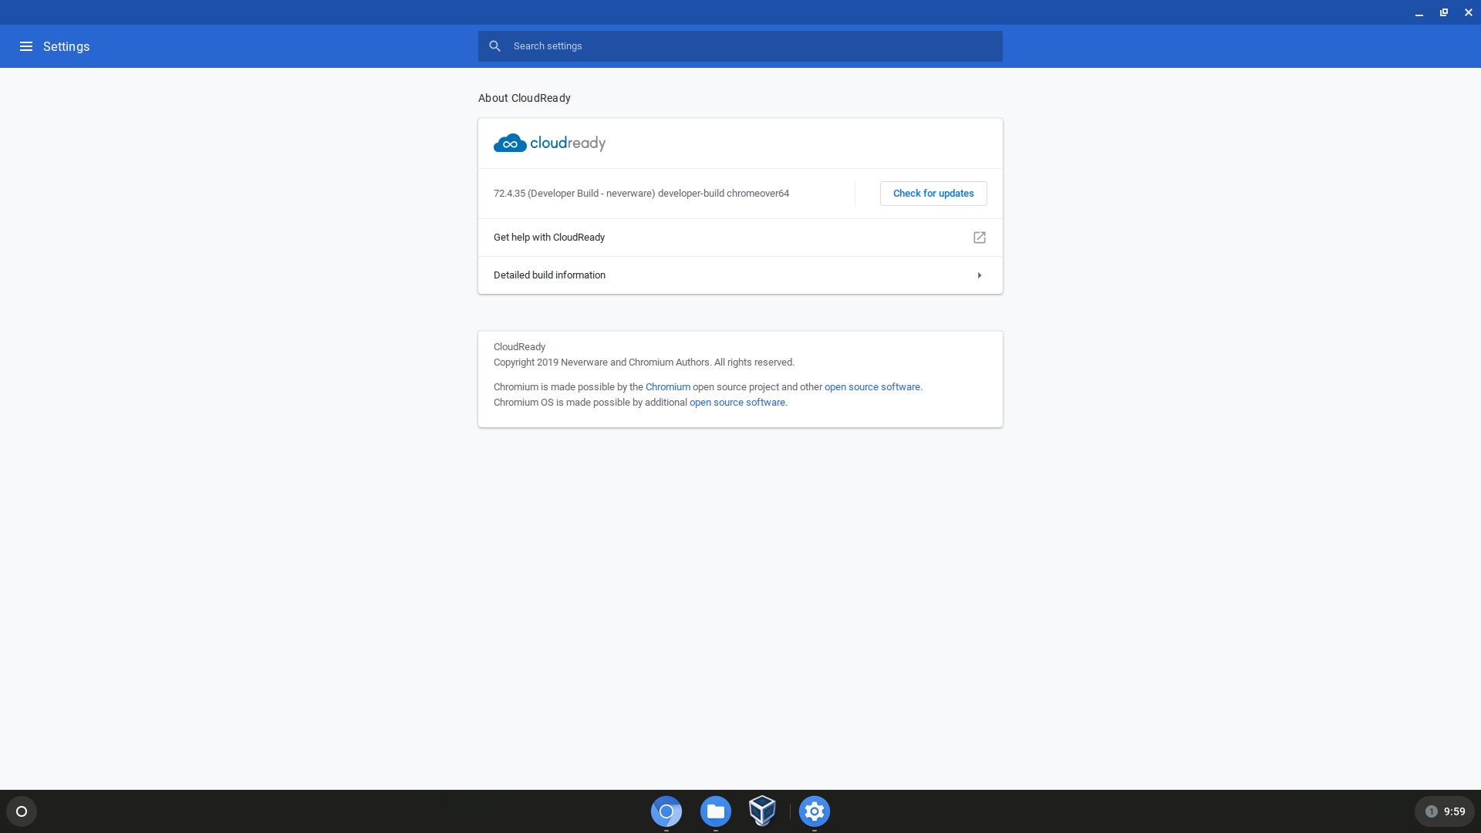Viewport: 1481px width, 833px height.
Task: Close the Settings window
Action: pyautogui.click(x=1469, y=12)
